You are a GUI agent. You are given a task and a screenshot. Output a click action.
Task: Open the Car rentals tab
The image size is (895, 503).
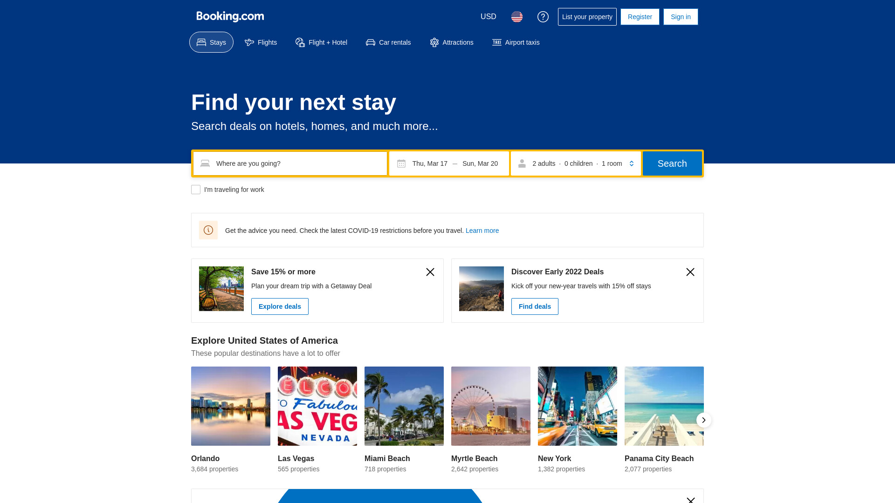coord(388,42)
